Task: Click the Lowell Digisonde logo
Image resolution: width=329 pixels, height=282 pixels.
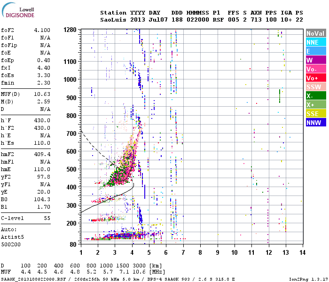Action: pyautogui.click(x=18, y=10)
